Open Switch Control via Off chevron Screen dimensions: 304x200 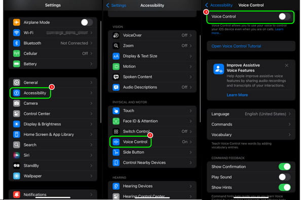(x=191, y=132)
